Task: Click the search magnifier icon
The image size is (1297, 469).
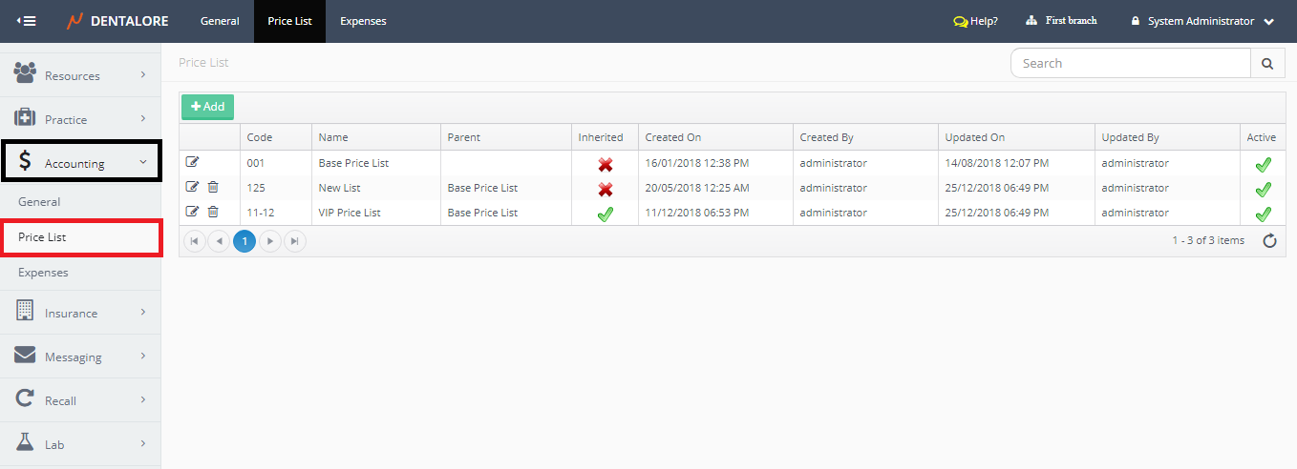Action: pyautogui.click(x=1266, y=63)
